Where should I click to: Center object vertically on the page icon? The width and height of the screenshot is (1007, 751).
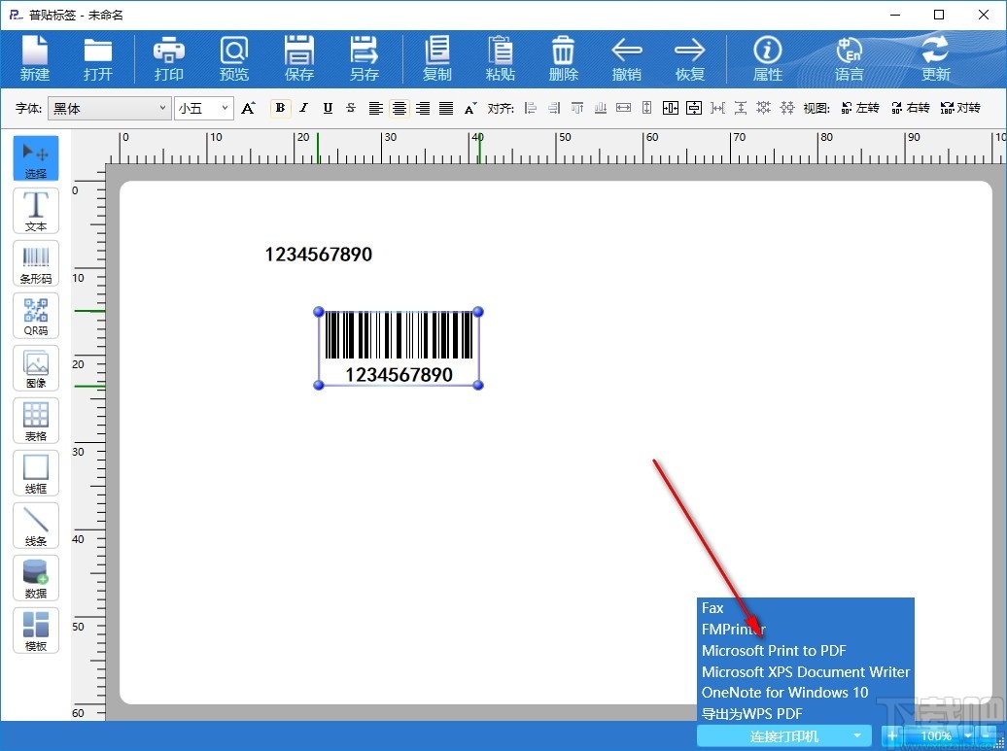694,108
